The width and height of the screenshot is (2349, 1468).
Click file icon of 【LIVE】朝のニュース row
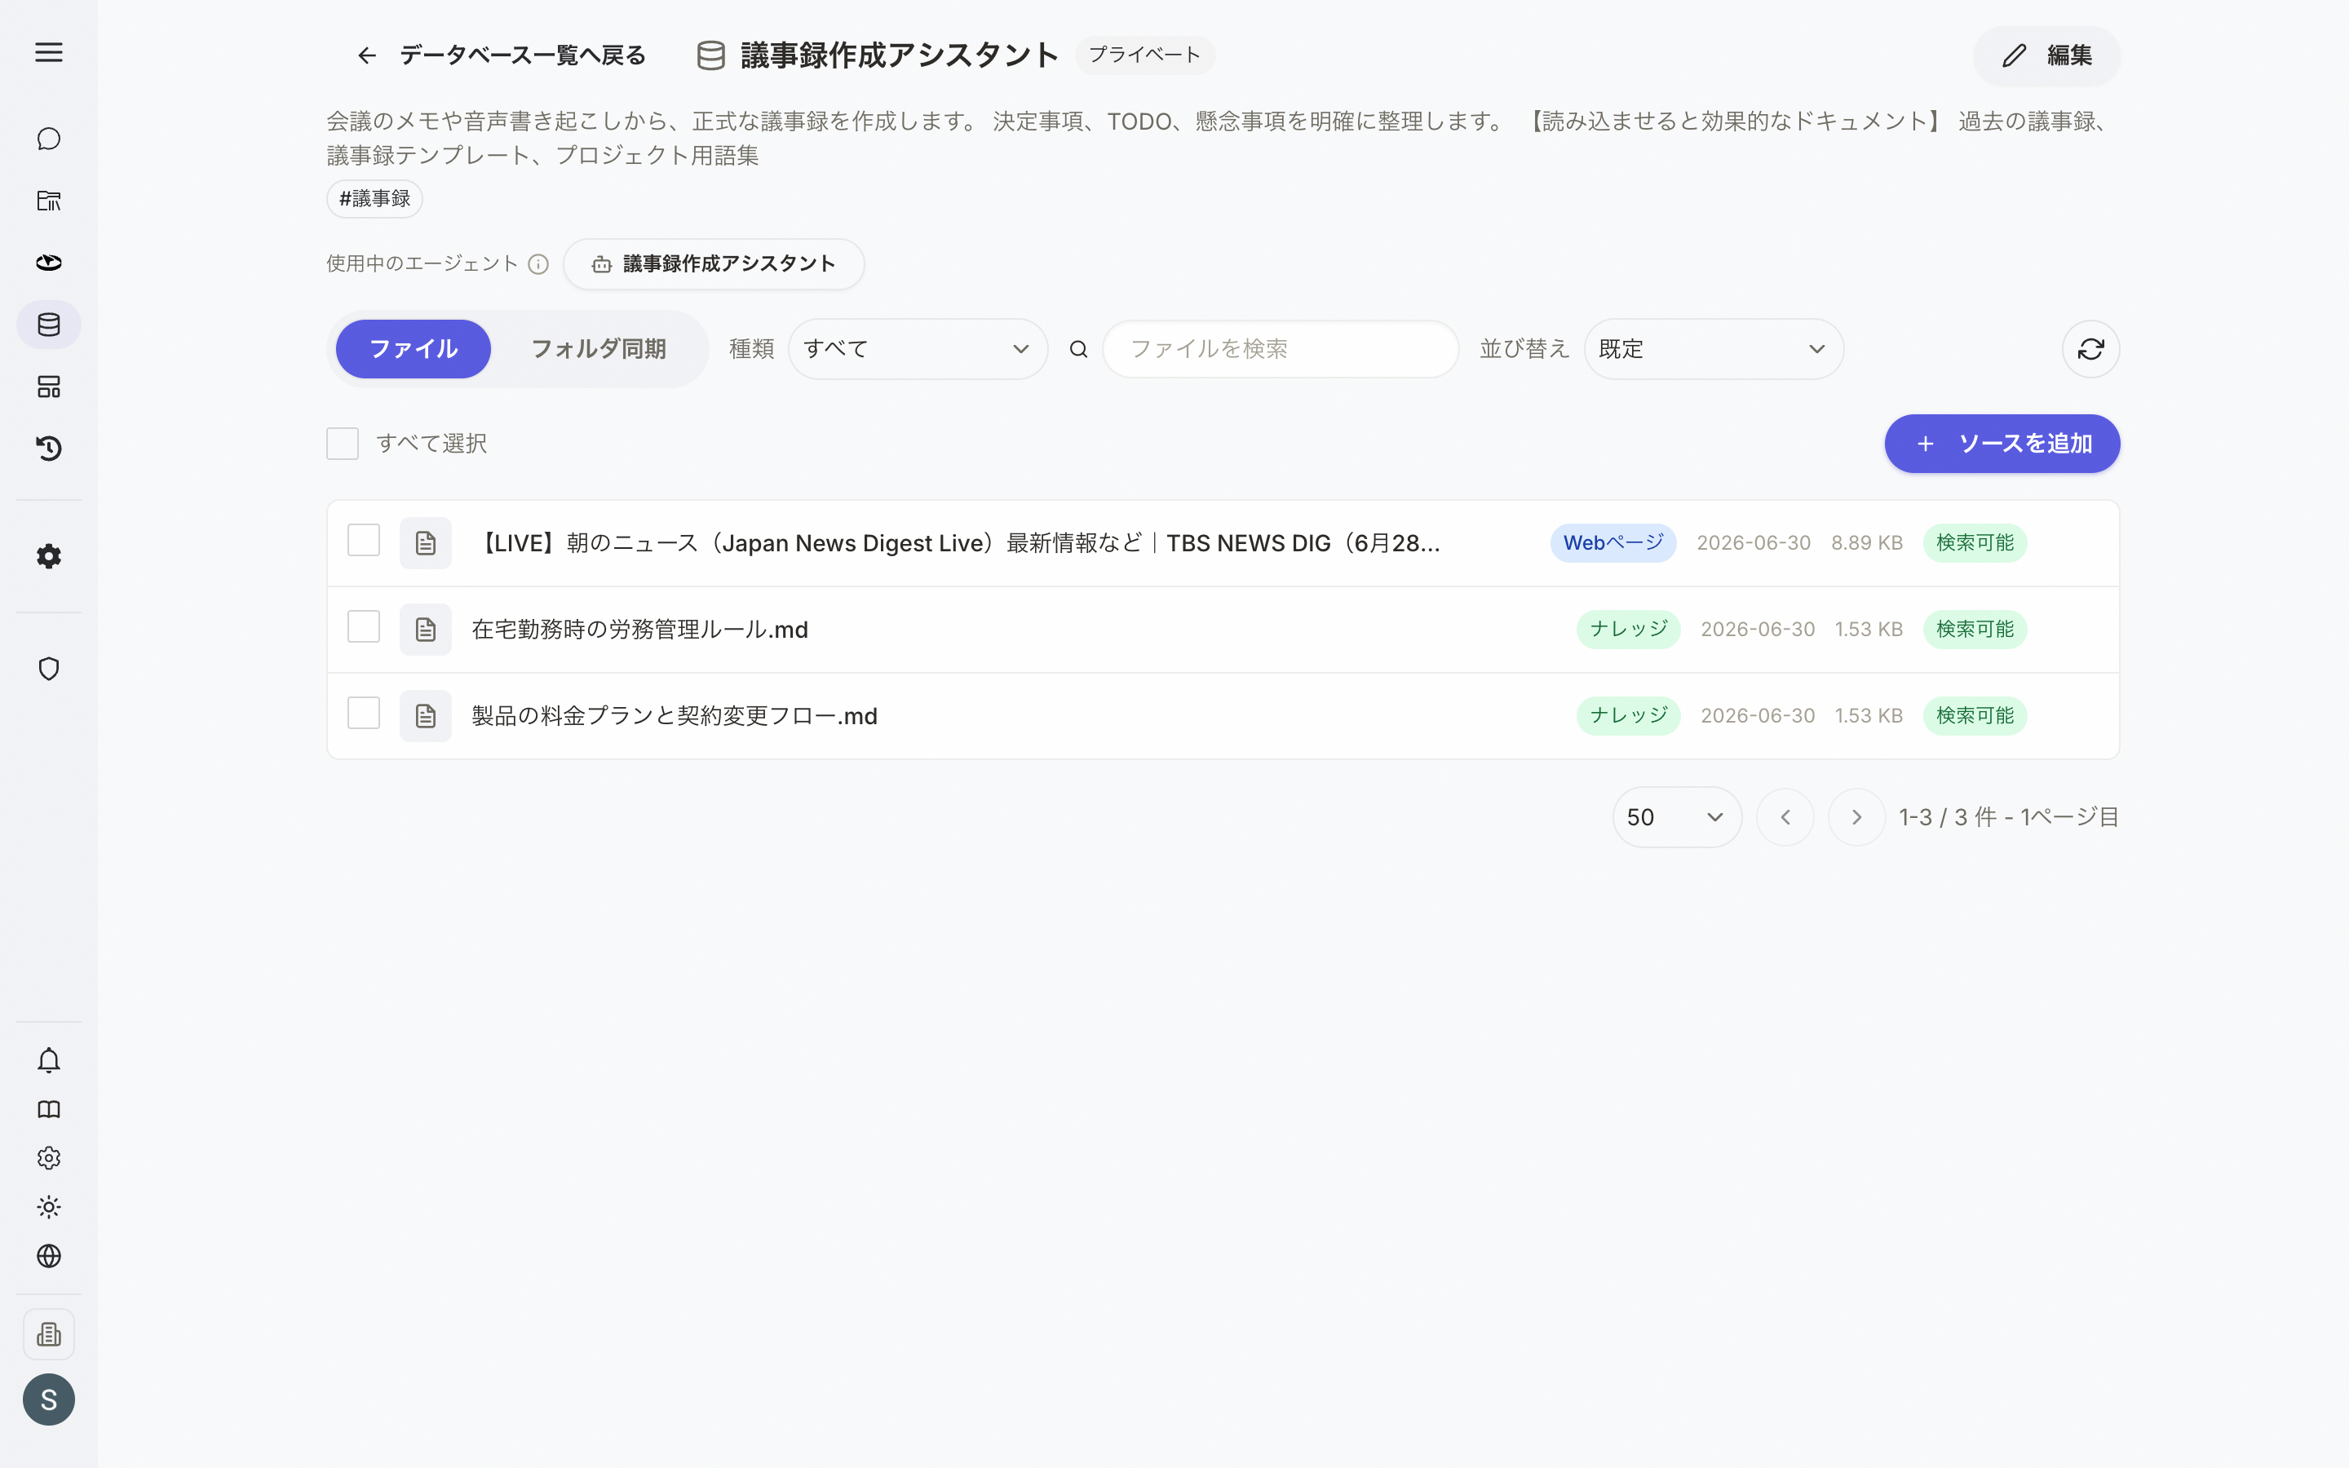425,542
